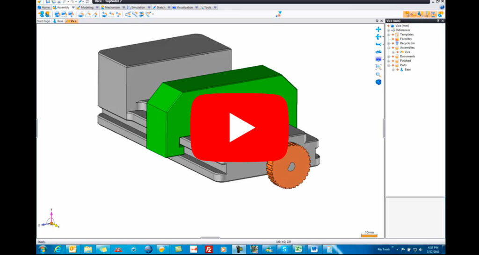Open the dropdown arrow next to Sketch tab
Screen dimensions: 479x255
point(168,7)
